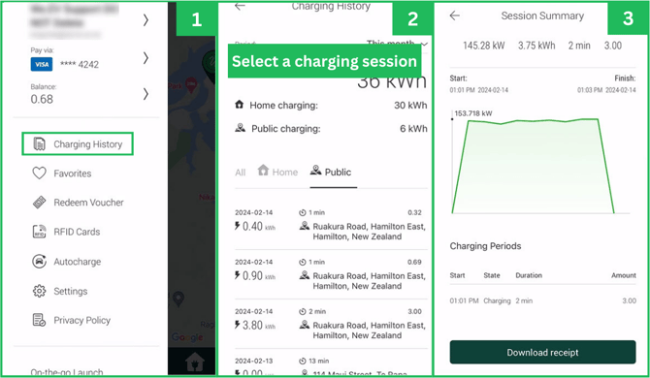Viewport: 650px width, 378px height.
Task: Click the Redeem Voucher ticket icon
Action: 40,203
